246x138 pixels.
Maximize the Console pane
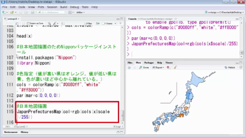click(x=241, y=19)
